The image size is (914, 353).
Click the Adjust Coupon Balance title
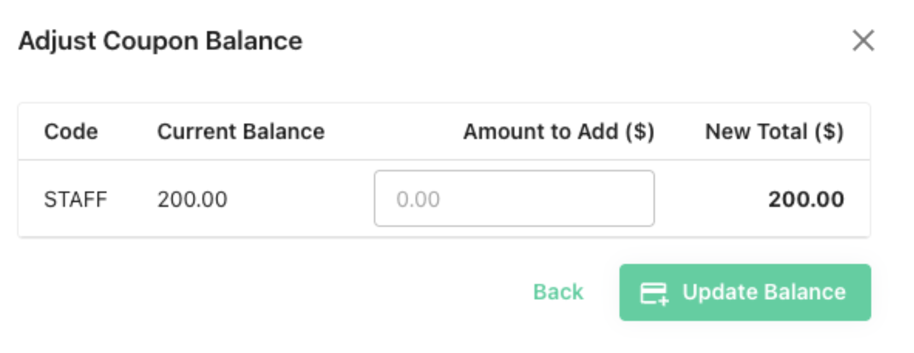pyautogui.click(x=160, y=42)
